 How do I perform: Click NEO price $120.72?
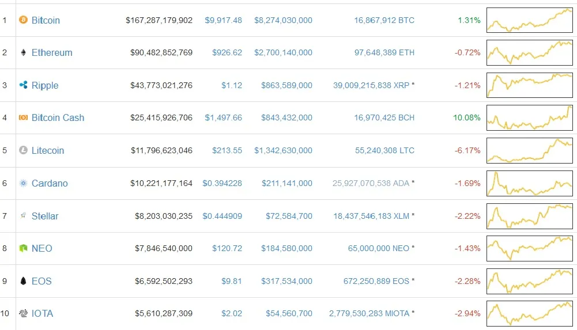pos(227,248)
